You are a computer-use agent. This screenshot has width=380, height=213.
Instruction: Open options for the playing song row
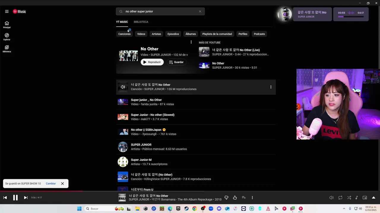271,87
